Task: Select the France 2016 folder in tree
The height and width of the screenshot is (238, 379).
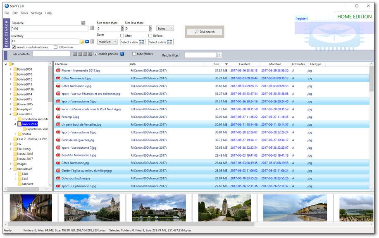Action: coord(25,154)
